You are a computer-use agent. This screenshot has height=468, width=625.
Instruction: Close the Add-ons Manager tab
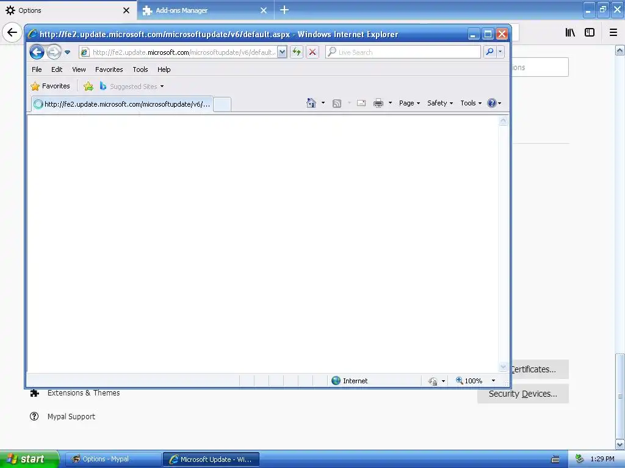pyautogui.click(x=264, y=10)
